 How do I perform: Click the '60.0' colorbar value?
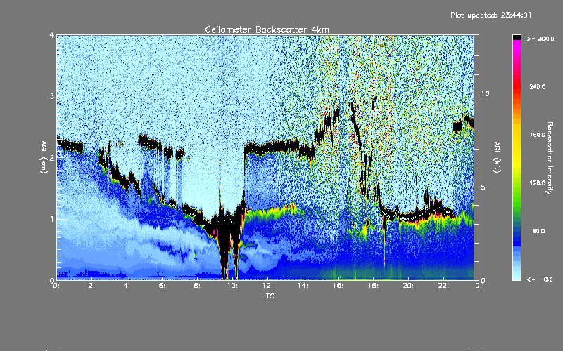[538, 231]
